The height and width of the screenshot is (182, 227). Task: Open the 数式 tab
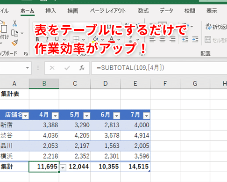tap(143, 11)
